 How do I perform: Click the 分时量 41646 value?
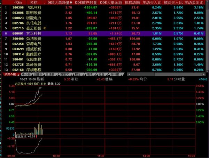point(203,79)
